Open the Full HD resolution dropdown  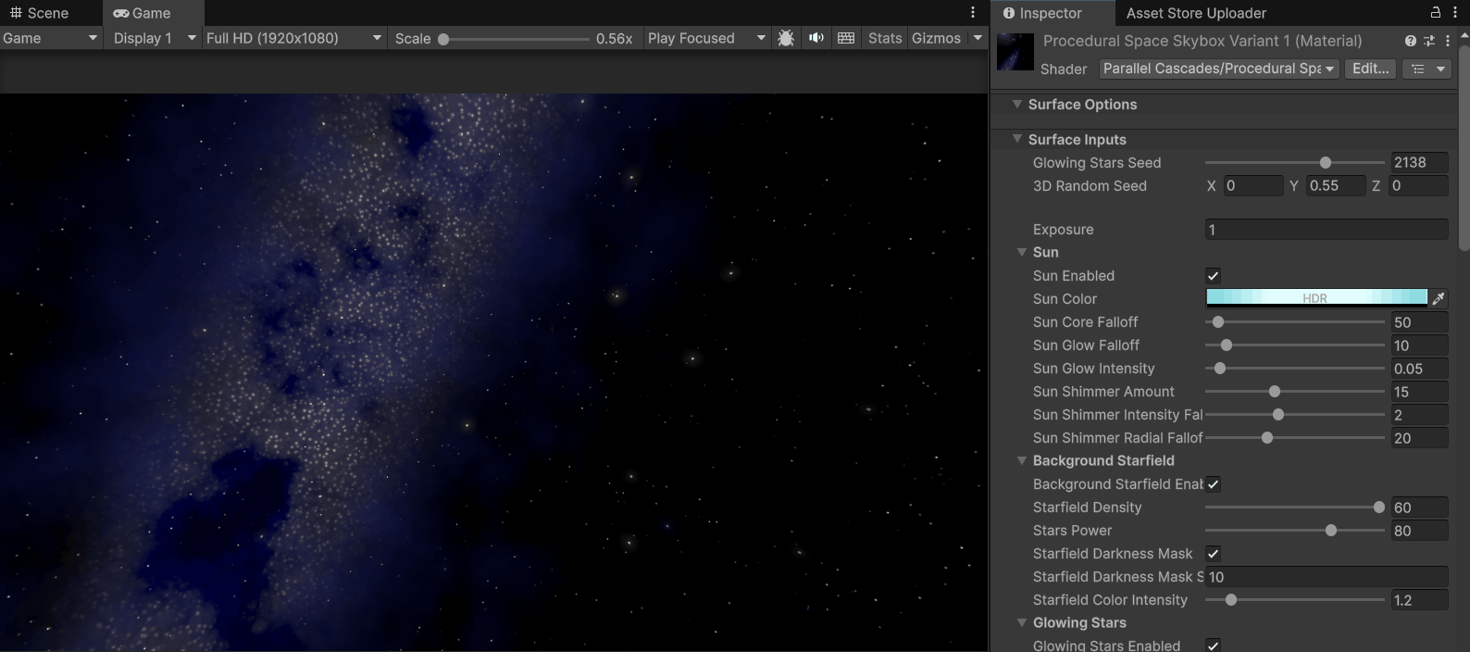(x=293, y=38)
